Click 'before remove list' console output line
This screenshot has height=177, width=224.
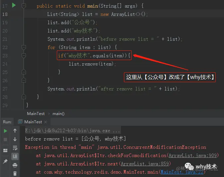[x=75, y=139]
